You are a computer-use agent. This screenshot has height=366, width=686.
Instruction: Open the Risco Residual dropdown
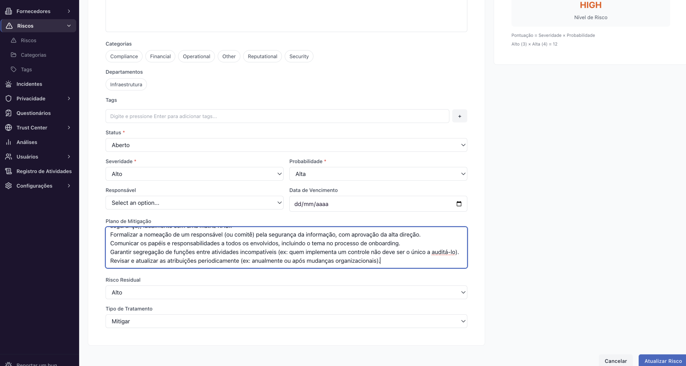[x=286, y=292]
